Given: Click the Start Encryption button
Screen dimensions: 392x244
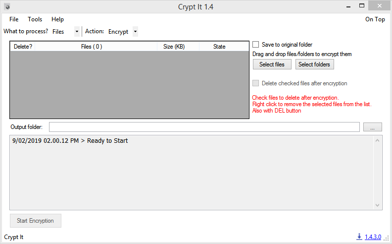Looking at the screenshot, I should pyautogui.click(x=36, y=221).
